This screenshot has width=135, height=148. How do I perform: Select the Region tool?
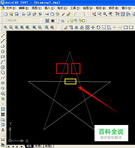3,120
